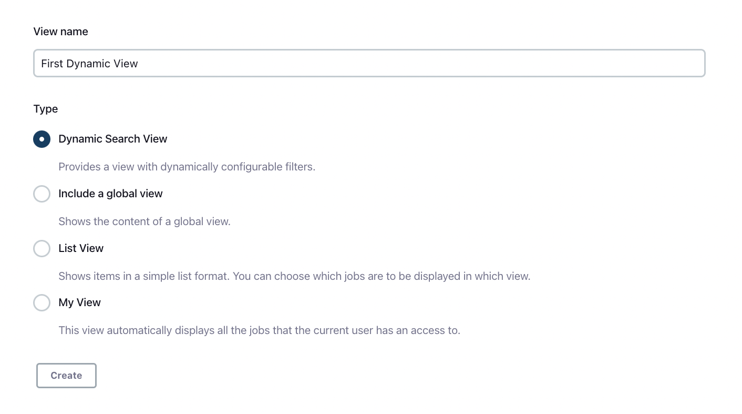Click the 'Type' section heading
This screenshot has width=742, height=414.
(46, 109)
